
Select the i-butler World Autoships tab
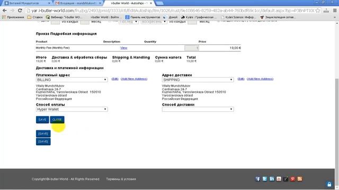click(x=129, y=3)
